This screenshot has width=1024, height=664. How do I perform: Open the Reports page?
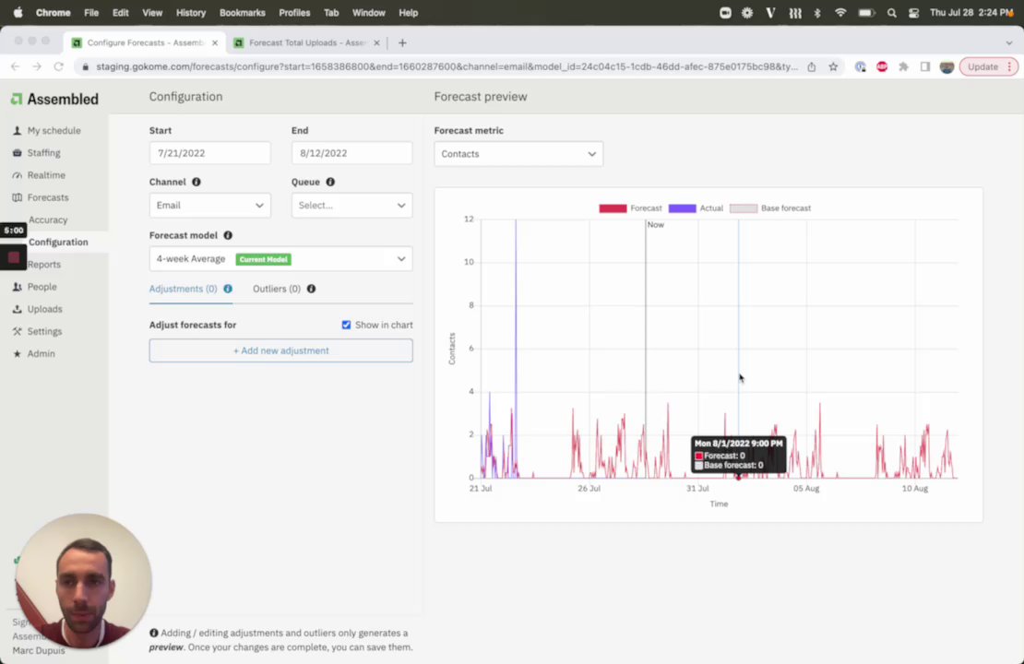click(43, 265)
